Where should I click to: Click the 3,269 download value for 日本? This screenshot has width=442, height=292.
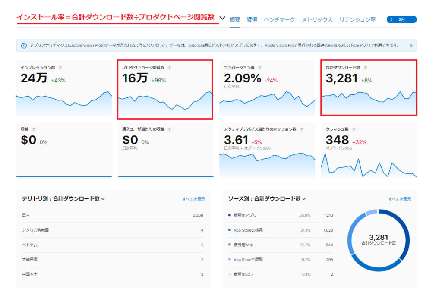point(198,215)
